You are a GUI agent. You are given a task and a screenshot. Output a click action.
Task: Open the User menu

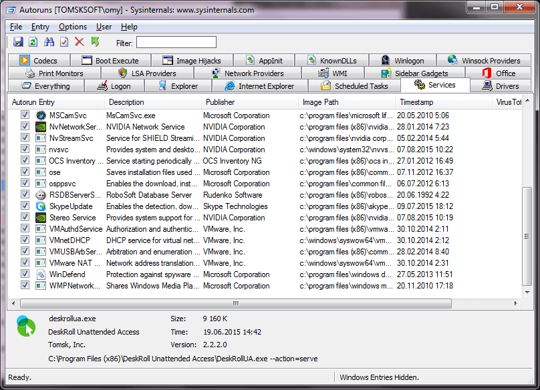pyautogui.click(x=104, y=27)
